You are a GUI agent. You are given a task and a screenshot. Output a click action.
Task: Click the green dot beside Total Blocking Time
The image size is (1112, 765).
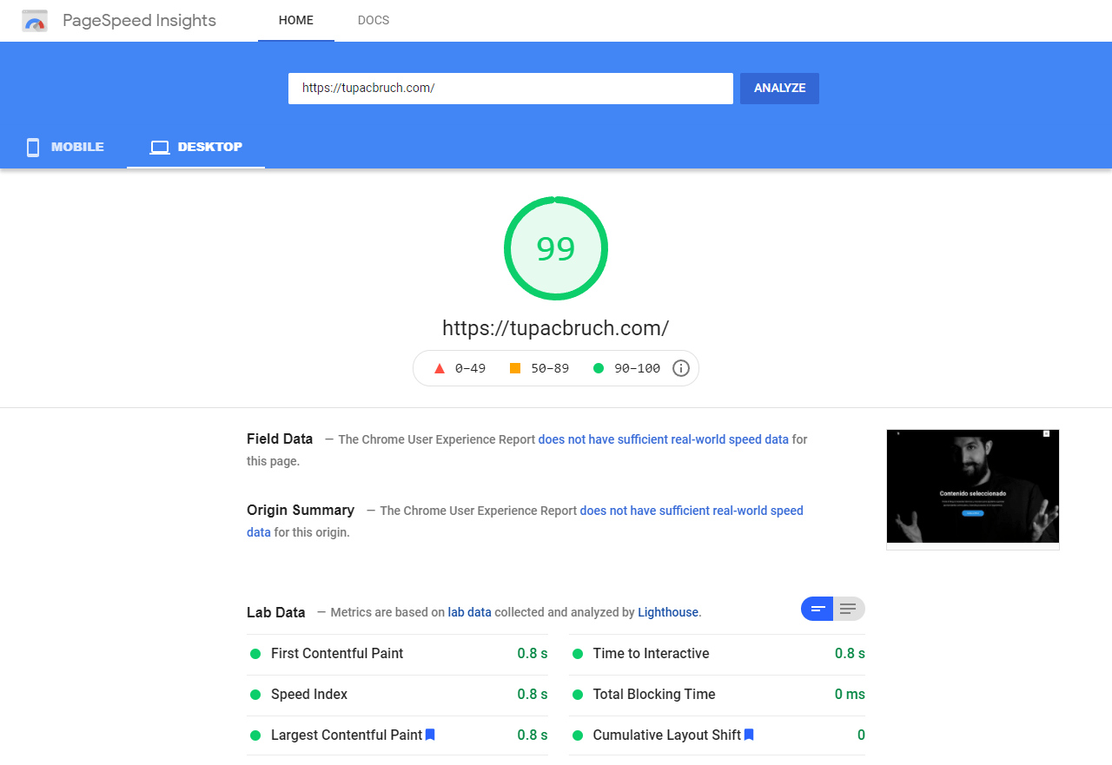tap(578, 695)
